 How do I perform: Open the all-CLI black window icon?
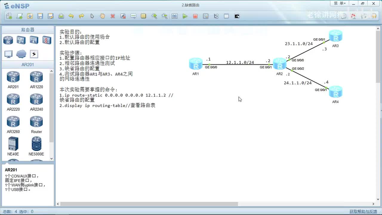click(x=237, y=16)
